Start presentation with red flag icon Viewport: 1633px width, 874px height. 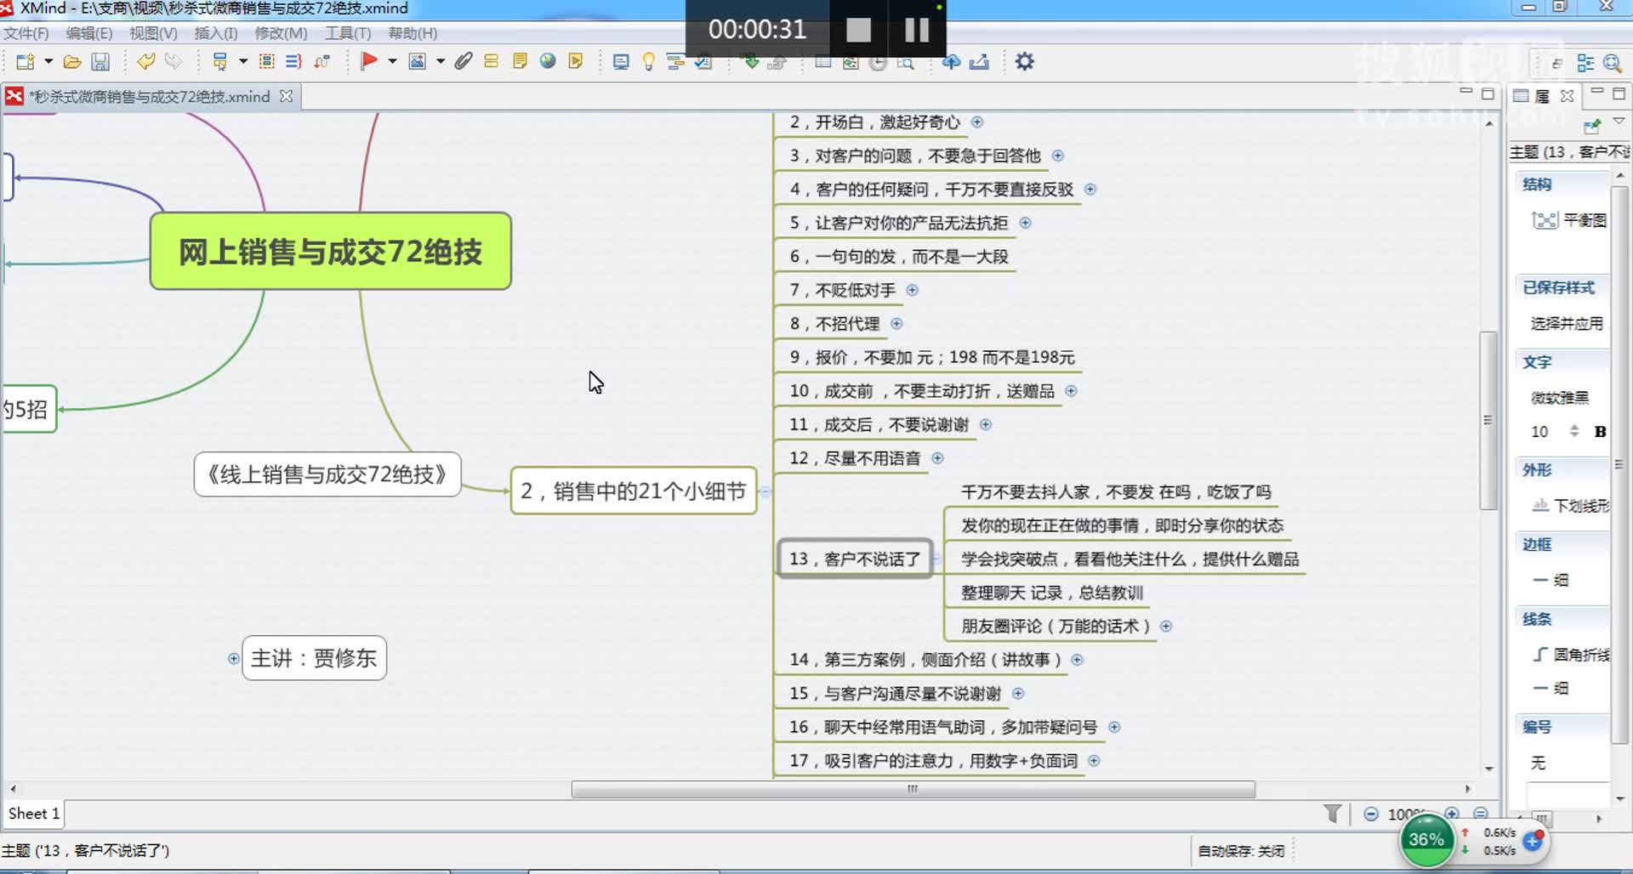coord(370,61)
